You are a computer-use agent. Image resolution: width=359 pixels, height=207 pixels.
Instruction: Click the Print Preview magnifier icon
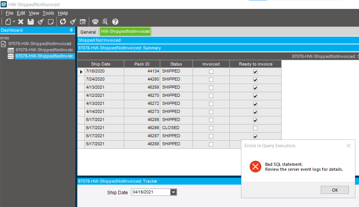105,22
